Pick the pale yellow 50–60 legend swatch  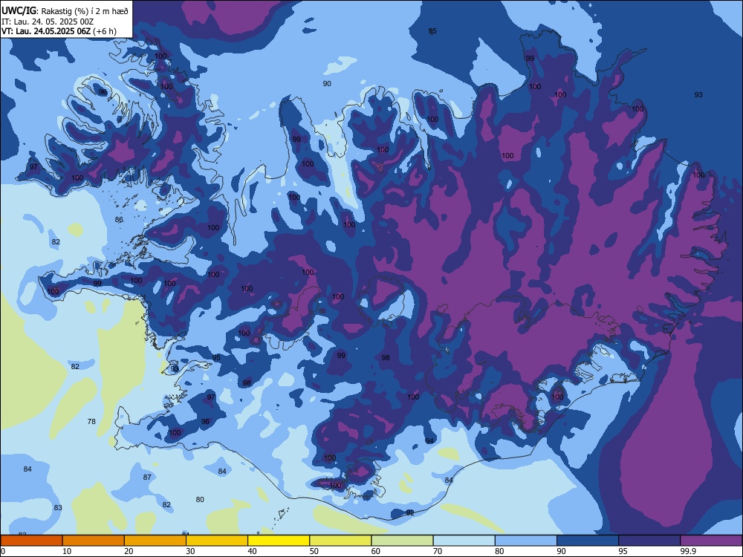coord(341,541)
